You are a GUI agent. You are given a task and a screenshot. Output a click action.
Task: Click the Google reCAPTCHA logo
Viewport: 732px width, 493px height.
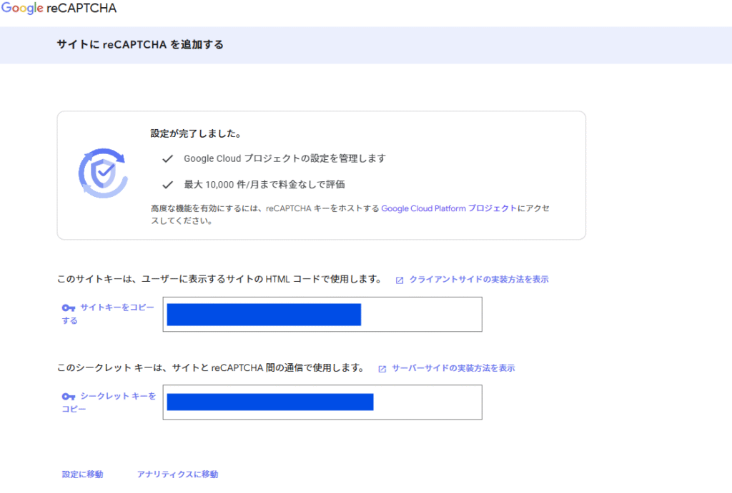[x=59, y=9]
